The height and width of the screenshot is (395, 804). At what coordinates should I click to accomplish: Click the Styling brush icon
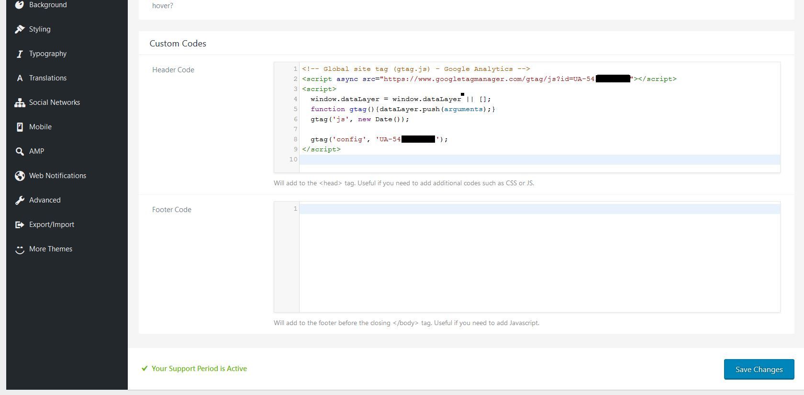point(20,29)
